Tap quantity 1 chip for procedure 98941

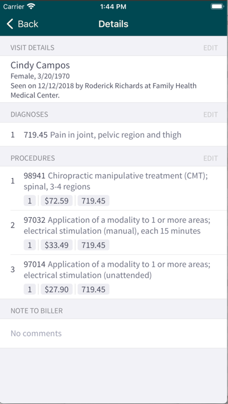[30, 201]
